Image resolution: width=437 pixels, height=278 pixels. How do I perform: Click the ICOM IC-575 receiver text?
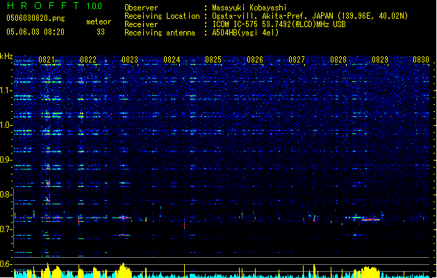point(279,24)
